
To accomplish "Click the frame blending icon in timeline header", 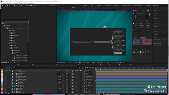I will (88, 68).
